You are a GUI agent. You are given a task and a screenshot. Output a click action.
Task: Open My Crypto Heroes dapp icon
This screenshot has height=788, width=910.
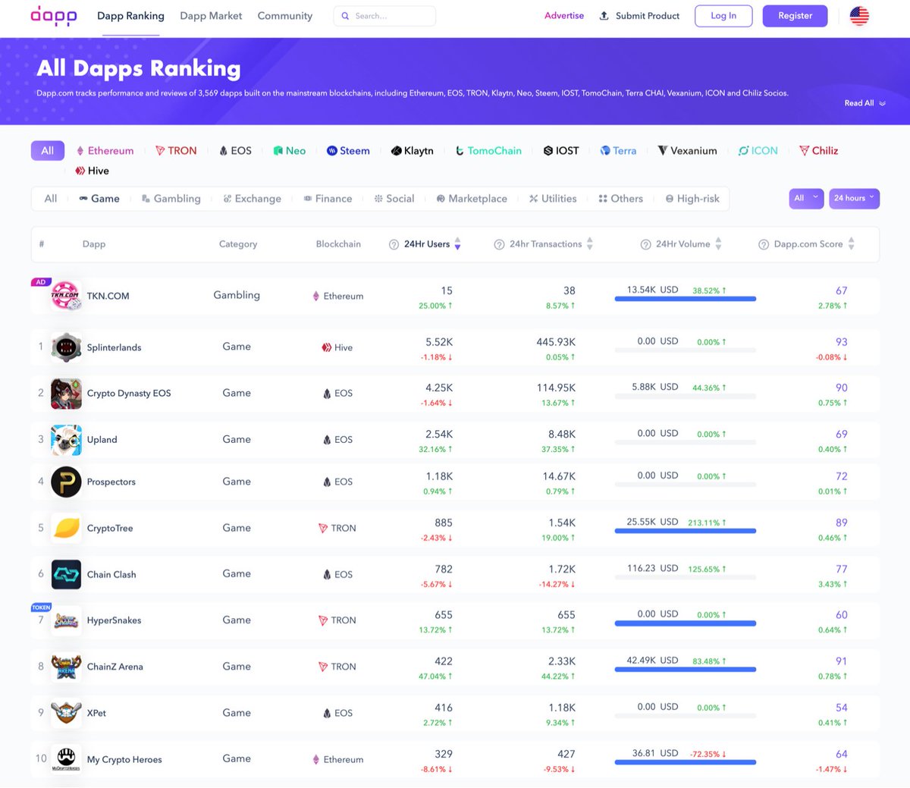66,759
